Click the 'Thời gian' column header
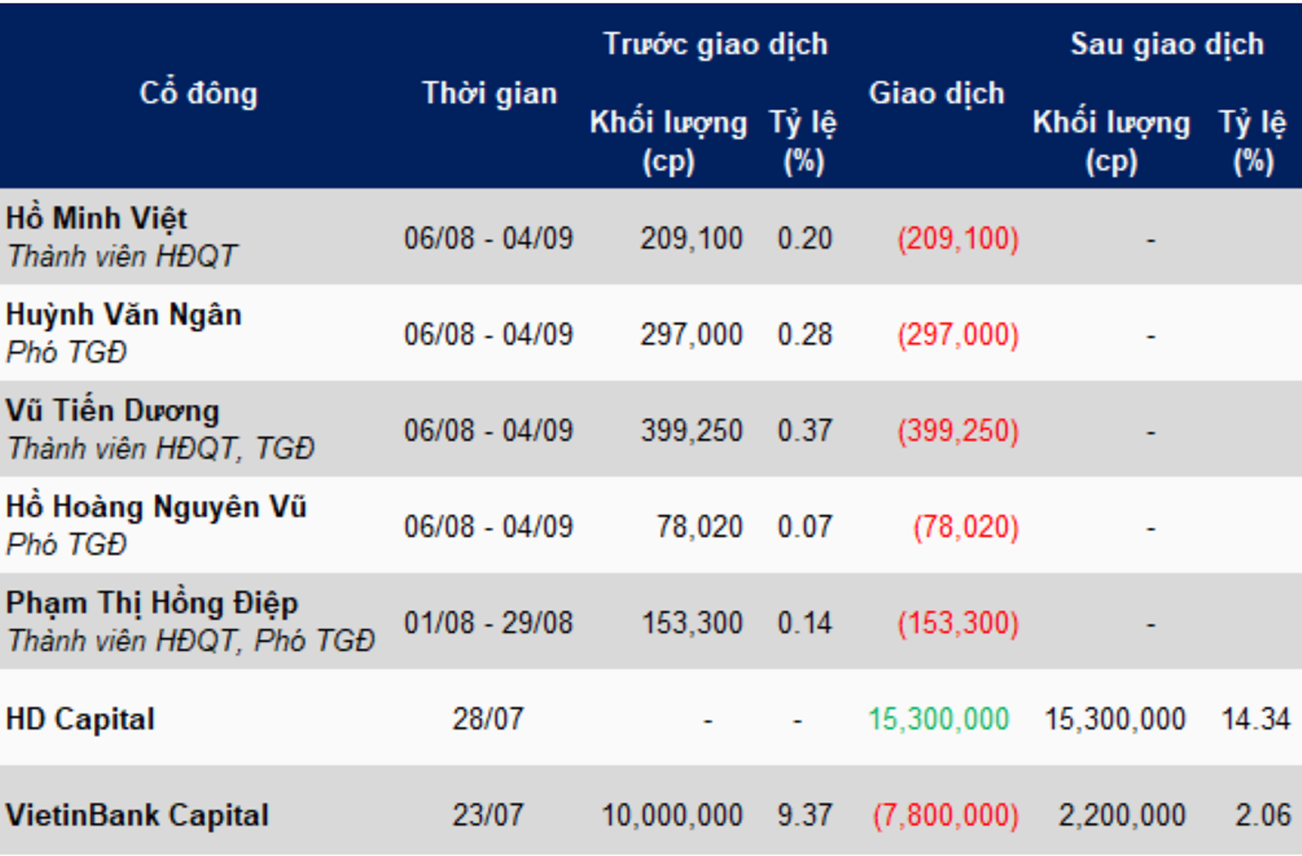The image size is (1302, 856). 489,93
